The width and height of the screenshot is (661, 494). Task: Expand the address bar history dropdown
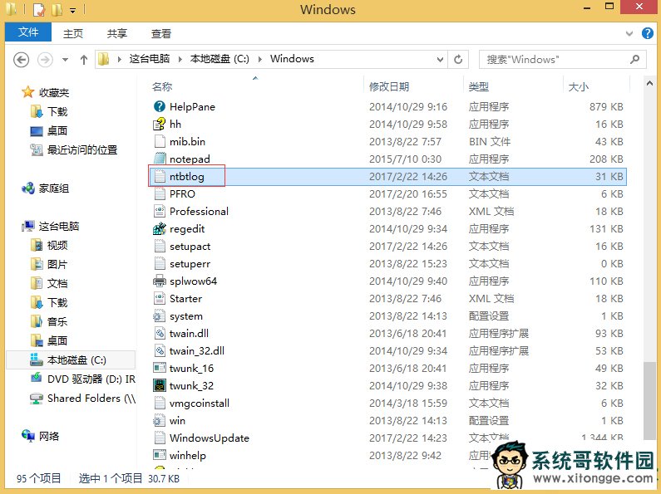click(440, 60)
